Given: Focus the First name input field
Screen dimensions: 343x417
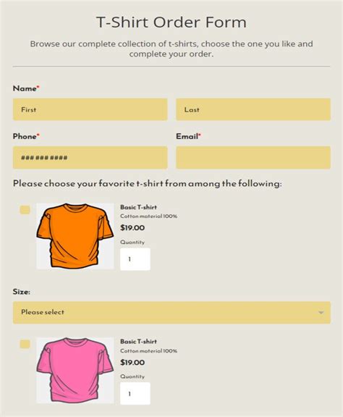Looking at the screenshot, I should point(90,109).
